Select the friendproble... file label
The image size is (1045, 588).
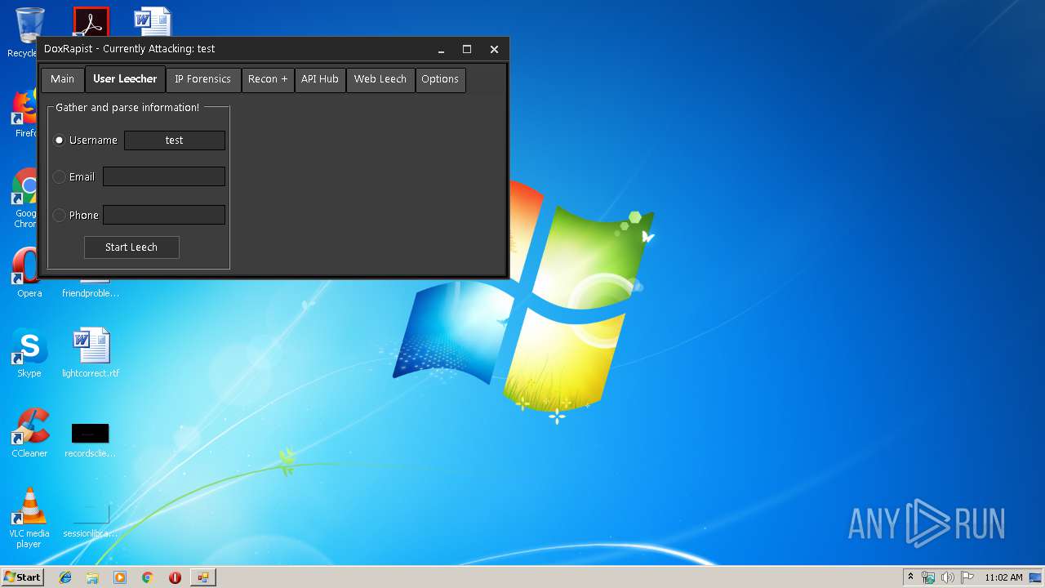[x=91, y=293]
